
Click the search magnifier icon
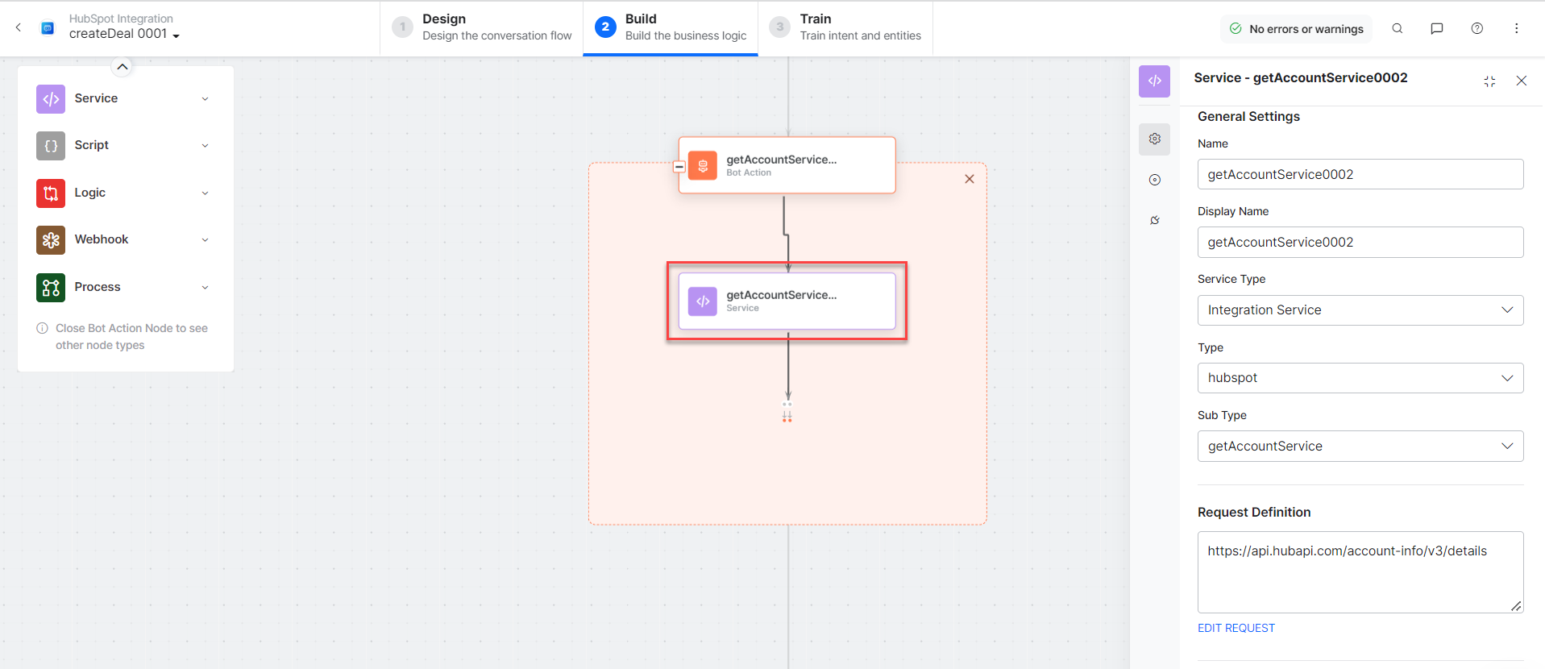pos(1397,28)
